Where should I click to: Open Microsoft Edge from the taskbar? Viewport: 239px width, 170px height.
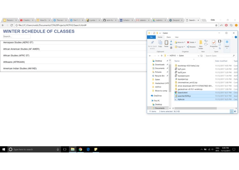pos(88,149)
